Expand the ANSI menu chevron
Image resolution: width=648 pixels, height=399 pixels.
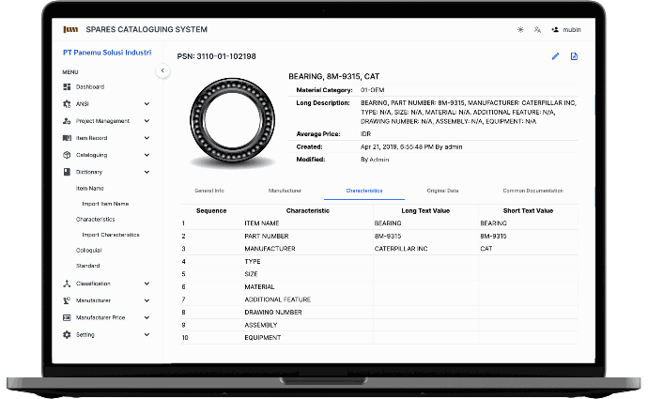147,104
